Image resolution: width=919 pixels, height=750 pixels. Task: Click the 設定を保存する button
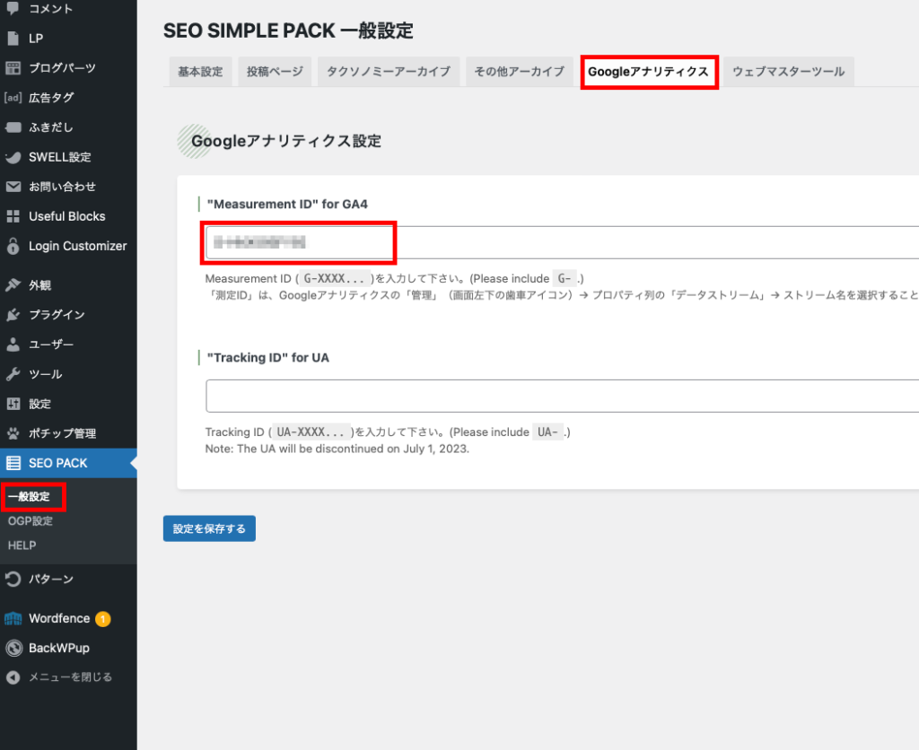tap(209, 528)
